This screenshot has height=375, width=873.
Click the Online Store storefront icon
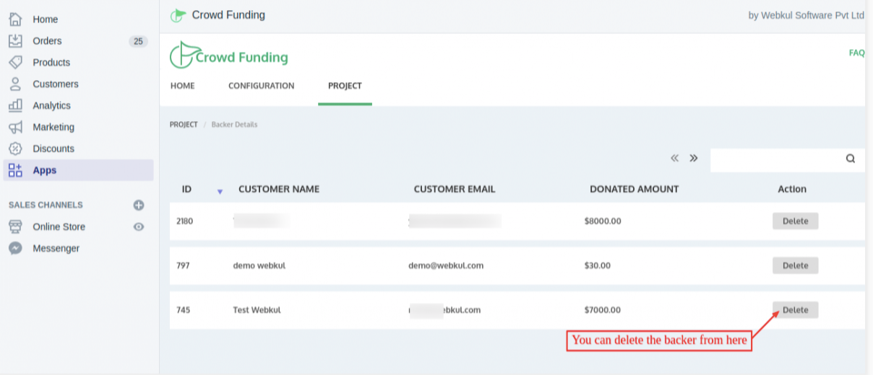15,226
